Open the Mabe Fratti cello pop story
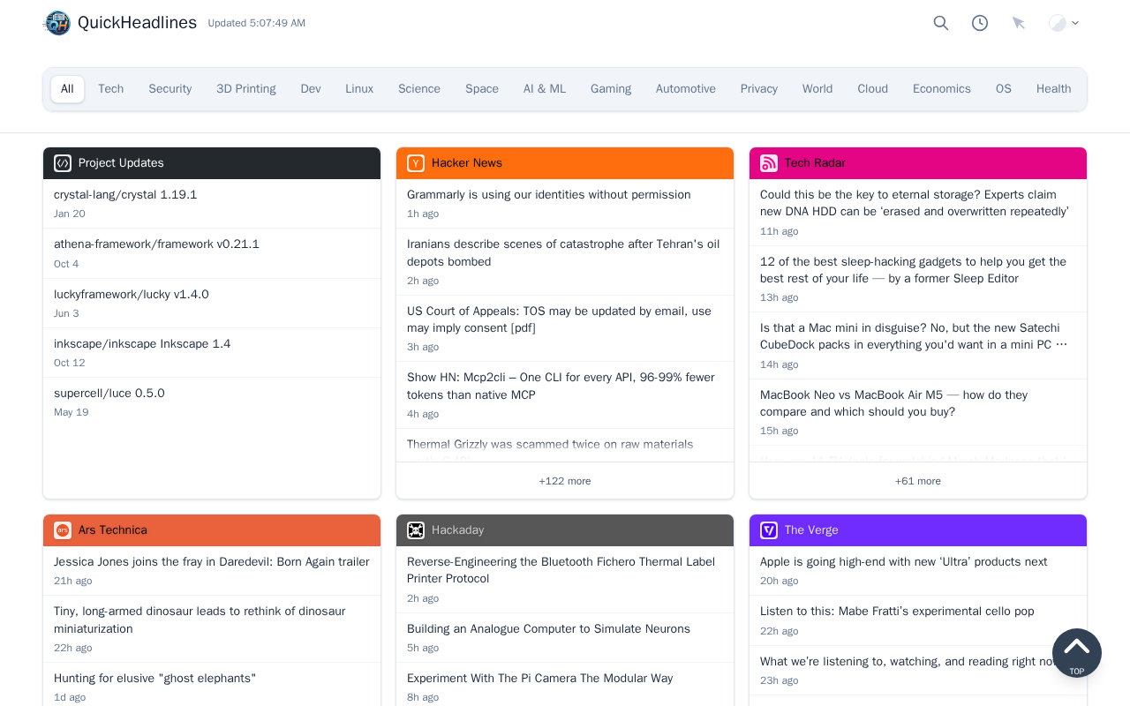This screenshot has height=706, width=1130. point(897,612)
